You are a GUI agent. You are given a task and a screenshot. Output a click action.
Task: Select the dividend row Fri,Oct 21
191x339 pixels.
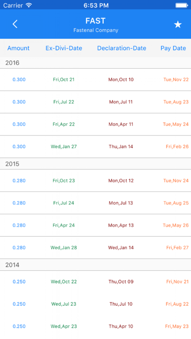95,79
